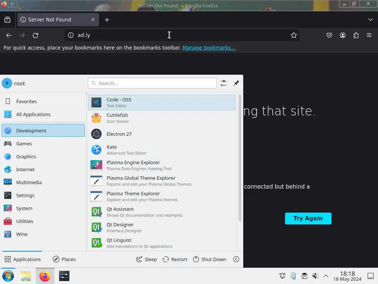Open the launcher configure sliders icon
The width and height of the screenshot is (378, 284).
click(223, 83)
